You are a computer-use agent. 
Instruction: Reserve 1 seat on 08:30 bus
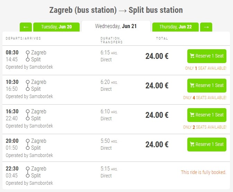coord(207,56)
